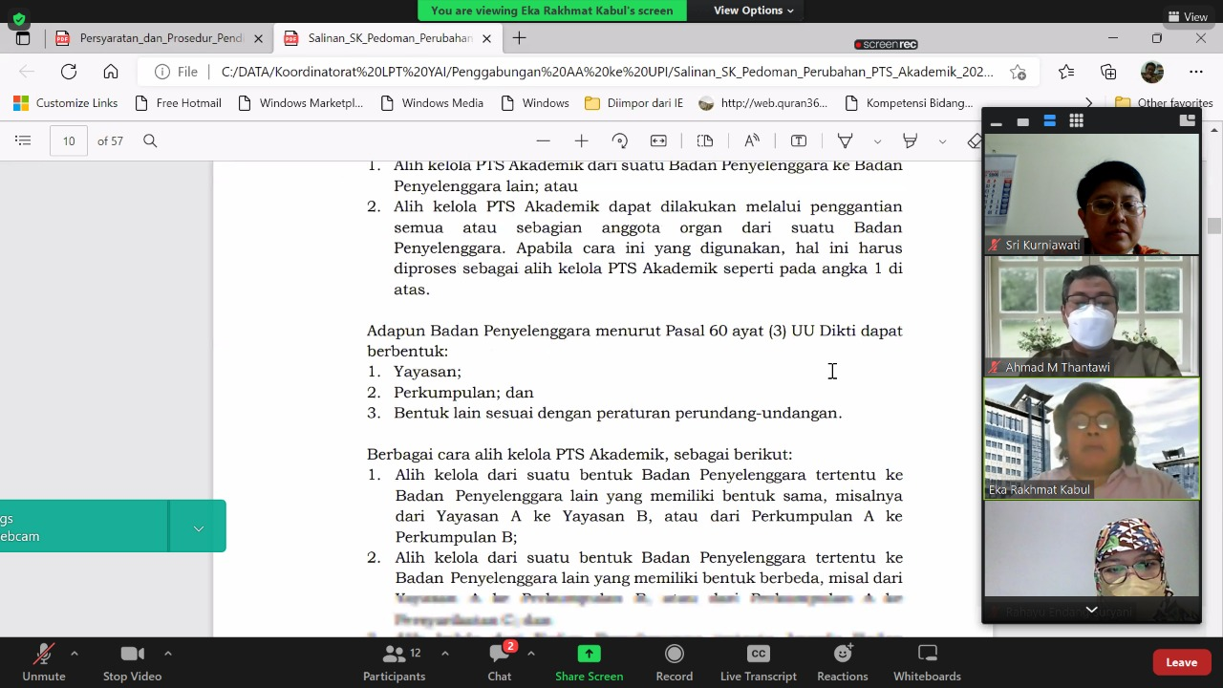The image size is (1223, 688).
Task: Open a new browser tab
Action: pos(519,38)
